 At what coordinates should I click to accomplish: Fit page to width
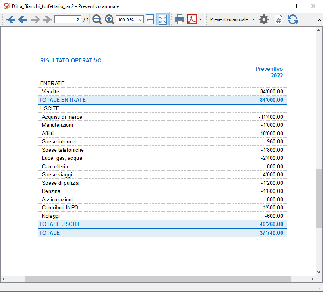point(150,20)
